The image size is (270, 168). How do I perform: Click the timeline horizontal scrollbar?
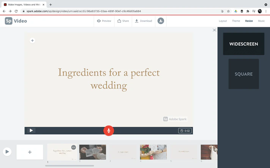pos(69,166)
